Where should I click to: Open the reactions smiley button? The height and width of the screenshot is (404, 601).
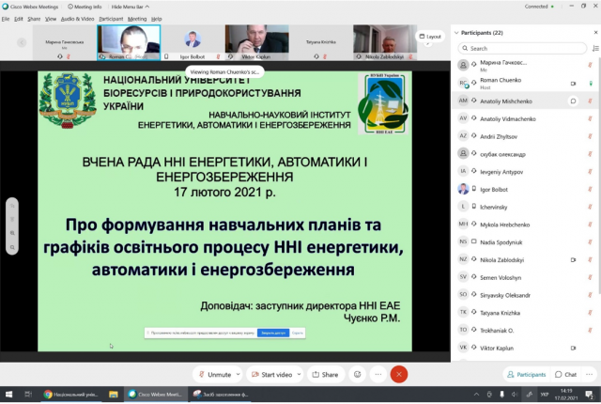point(357,375)
